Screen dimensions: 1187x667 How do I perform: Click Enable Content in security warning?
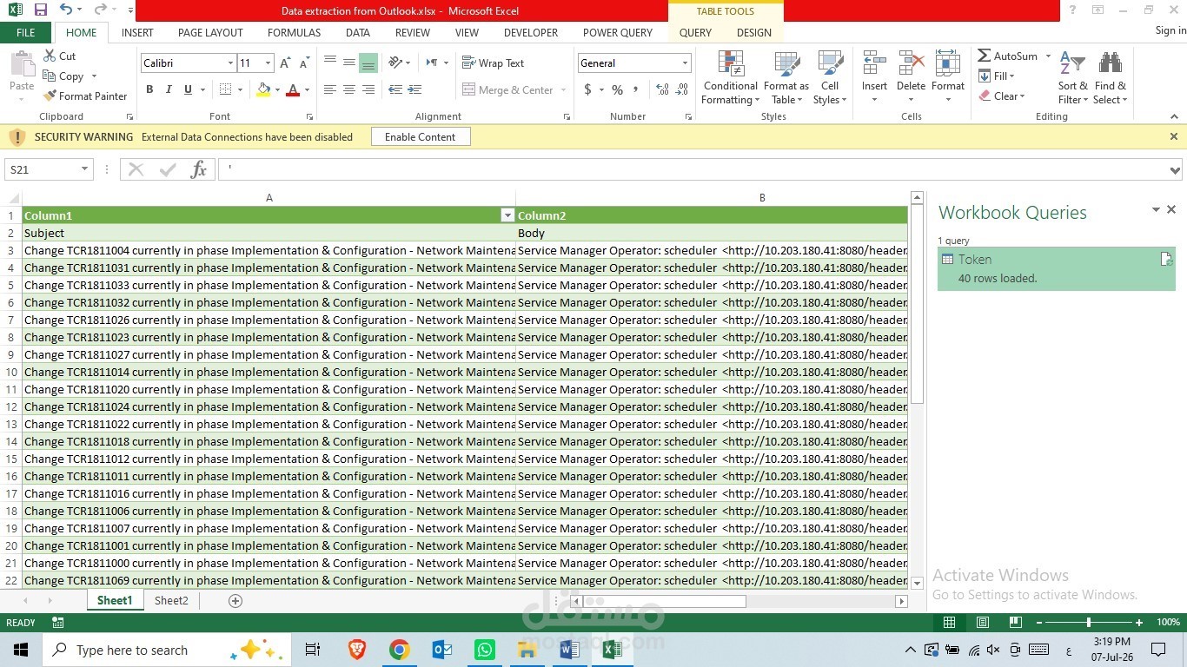(x=421, y=136)
